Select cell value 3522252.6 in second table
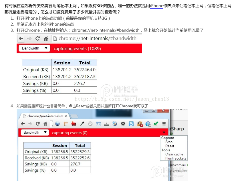The image size is (238, 192). tap(80, 158)
